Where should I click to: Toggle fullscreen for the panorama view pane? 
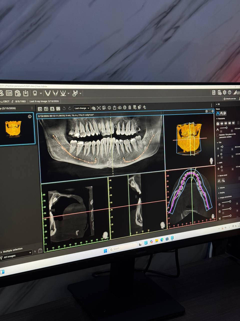[x=209, y=111]
